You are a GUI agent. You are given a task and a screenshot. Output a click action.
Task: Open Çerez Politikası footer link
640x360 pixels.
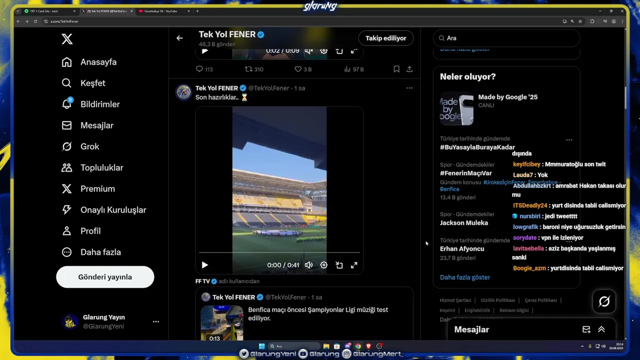click(x=540, y=300)
